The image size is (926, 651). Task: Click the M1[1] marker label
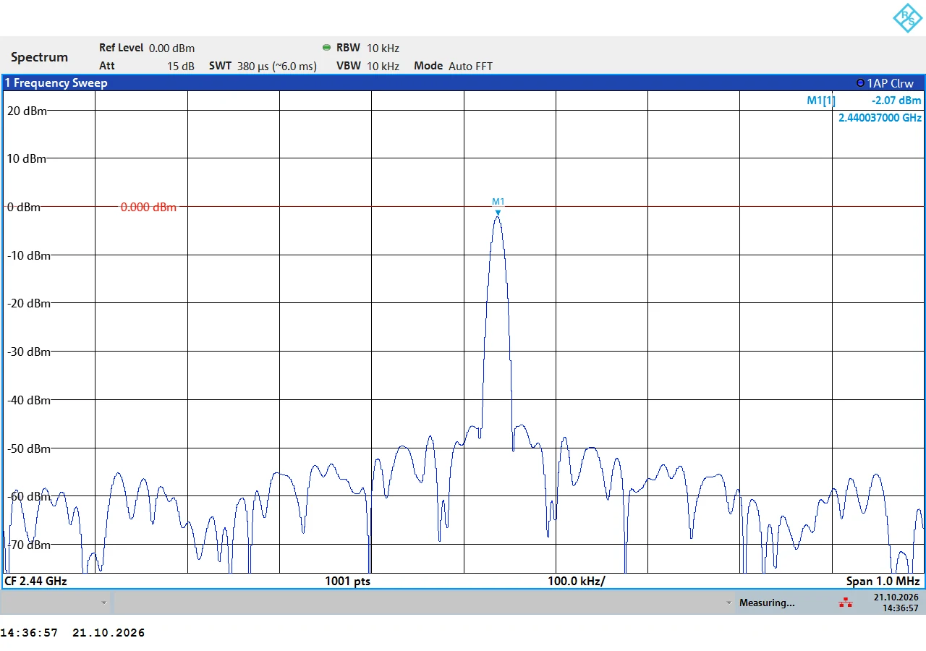click(821, 101)
